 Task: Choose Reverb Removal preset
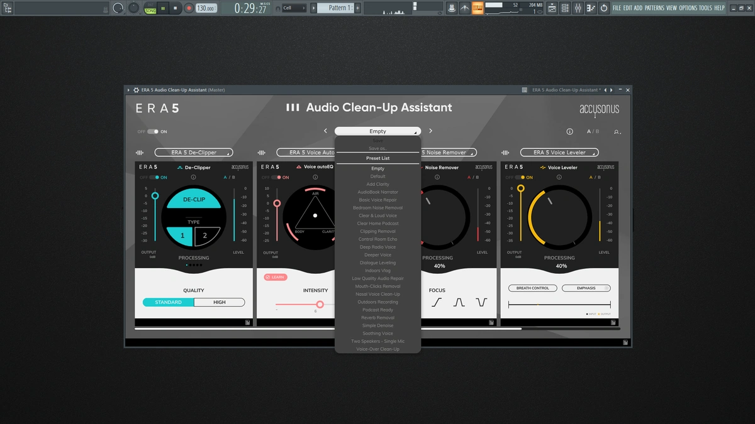pyautogui.click(x=377, y=318)
